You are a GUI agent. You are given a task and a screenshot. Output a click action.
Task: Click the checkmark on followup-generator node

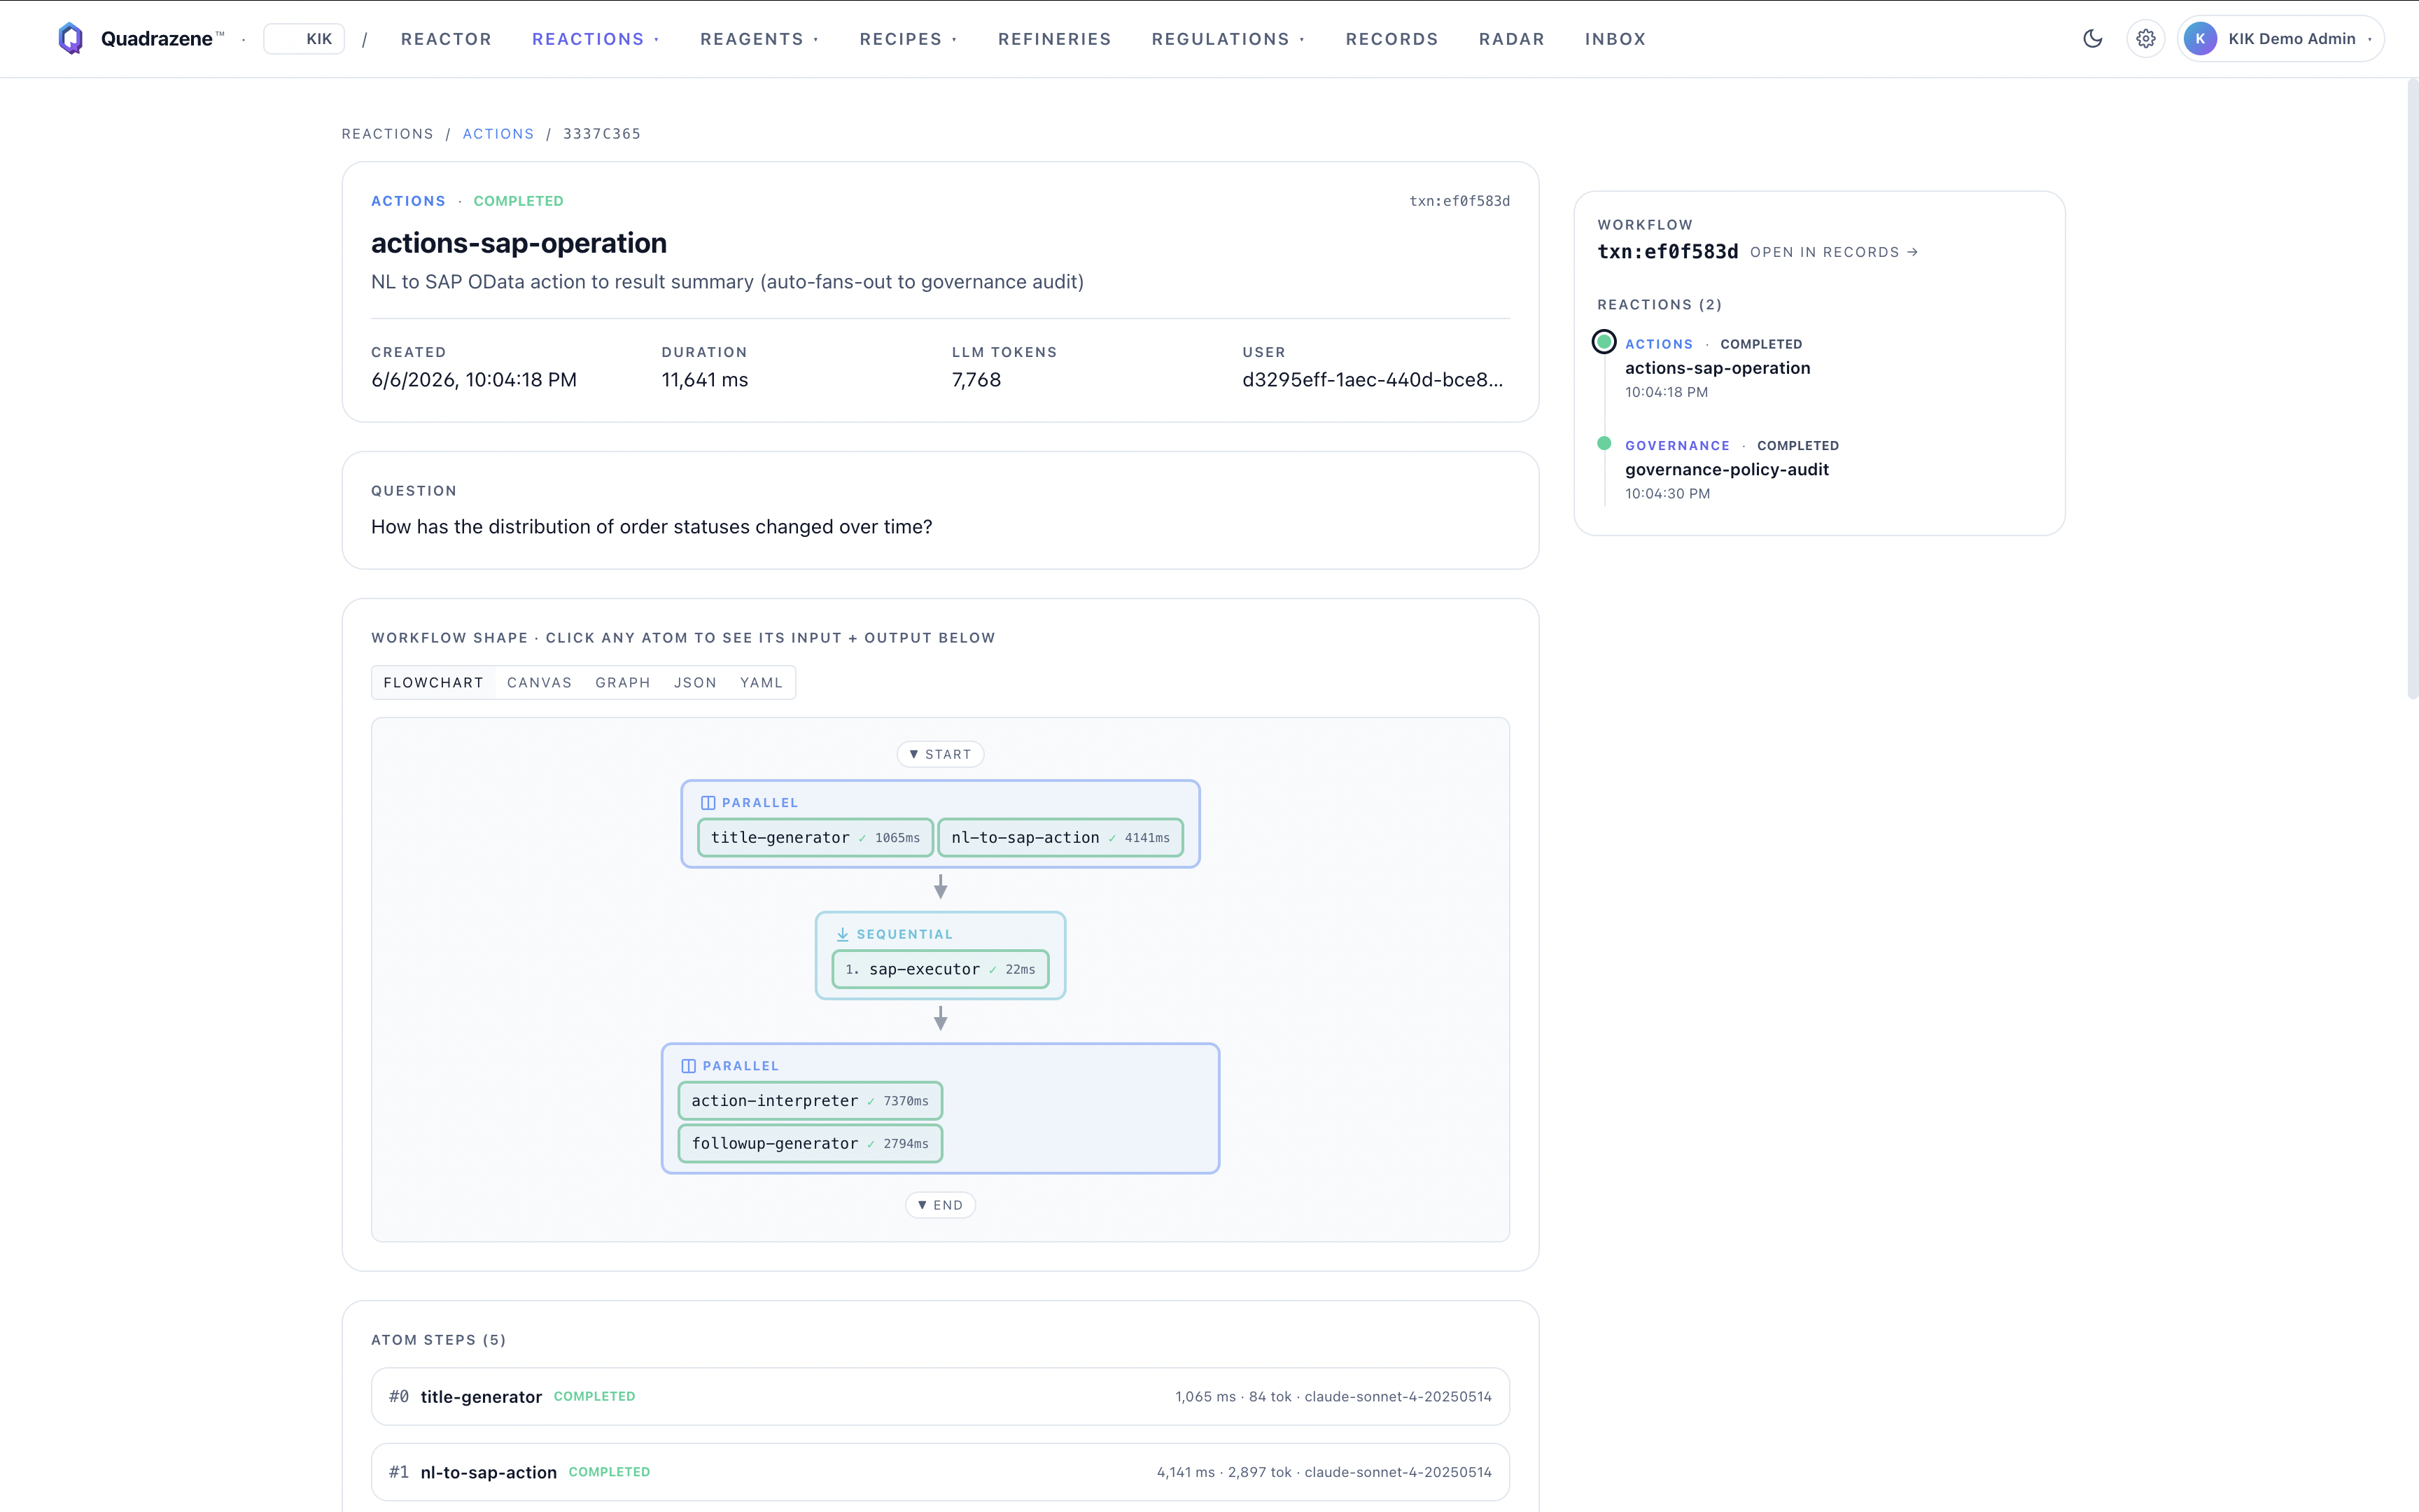tap(869, 1143)
